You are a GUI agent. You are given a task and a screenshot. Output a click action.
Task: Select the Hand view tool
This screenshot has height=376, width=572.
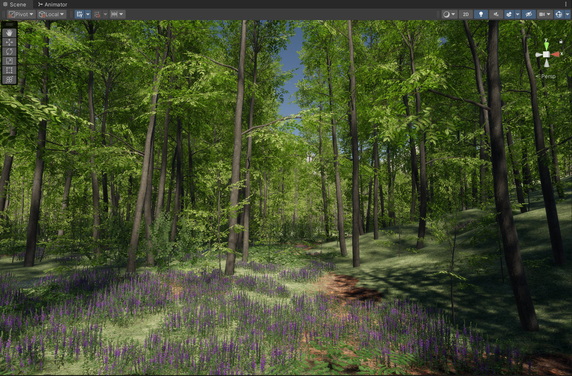(9, 33)
